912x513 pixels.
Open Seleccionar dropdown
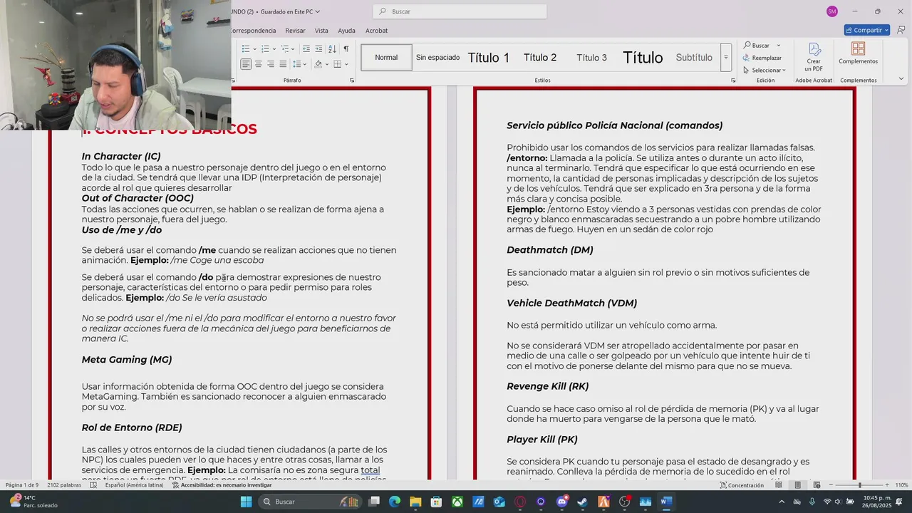tap(765, 70)
